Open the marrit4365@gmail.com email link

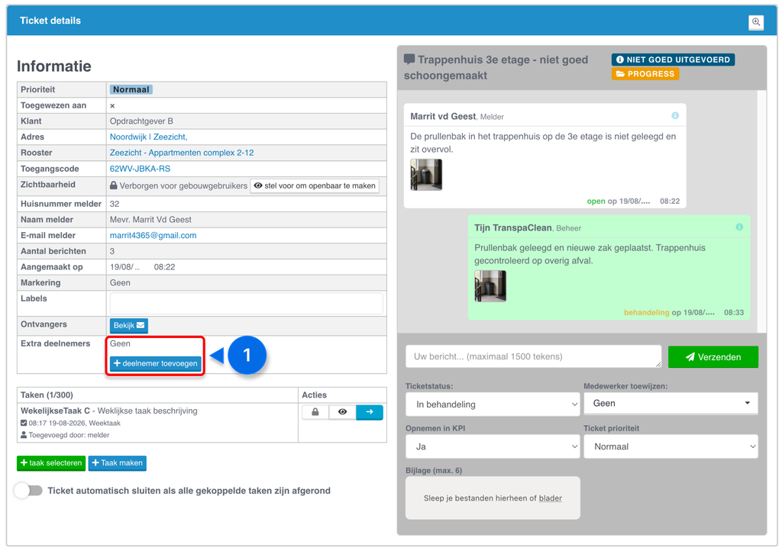point(153,235)
